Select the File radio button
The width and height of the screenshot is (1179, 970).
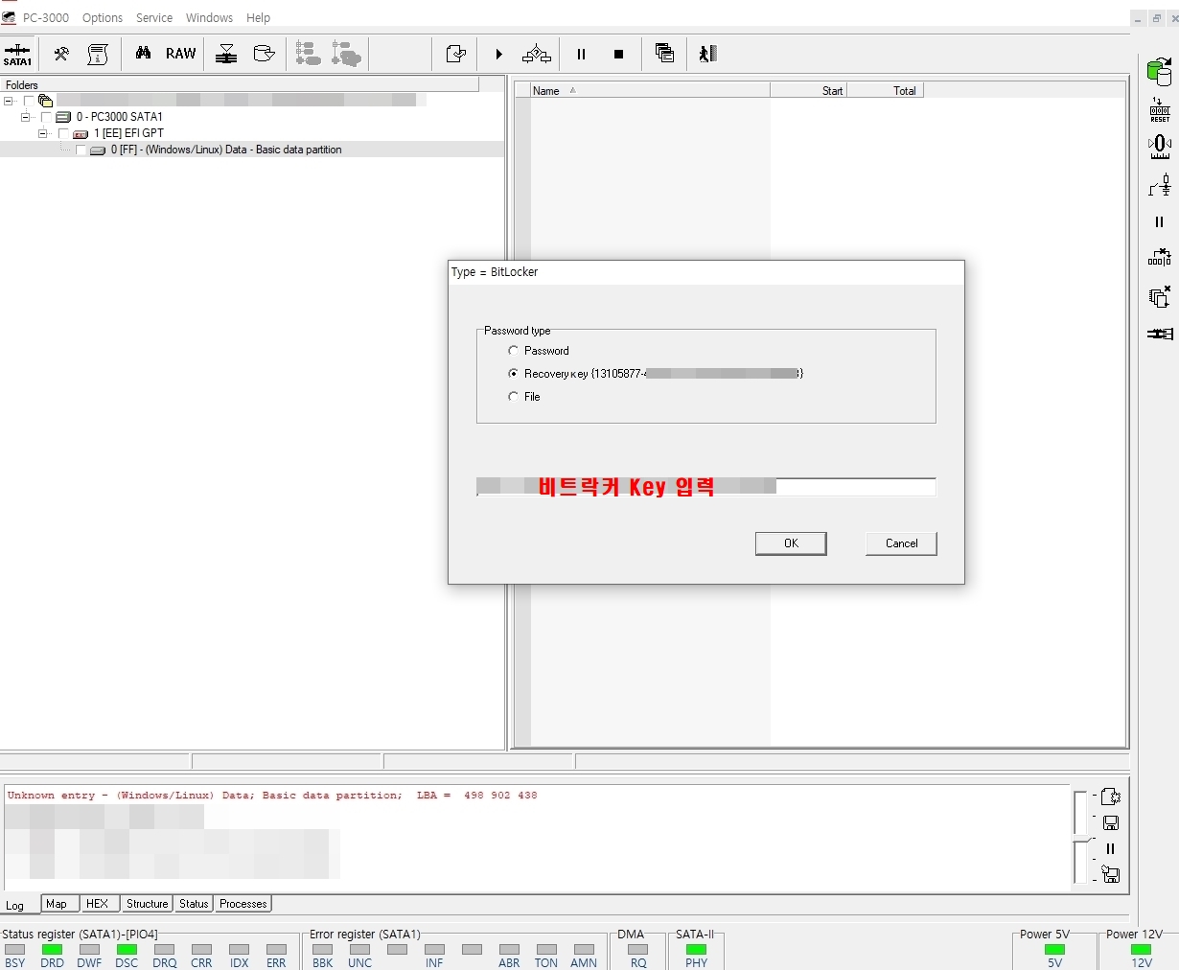point(513,397)
